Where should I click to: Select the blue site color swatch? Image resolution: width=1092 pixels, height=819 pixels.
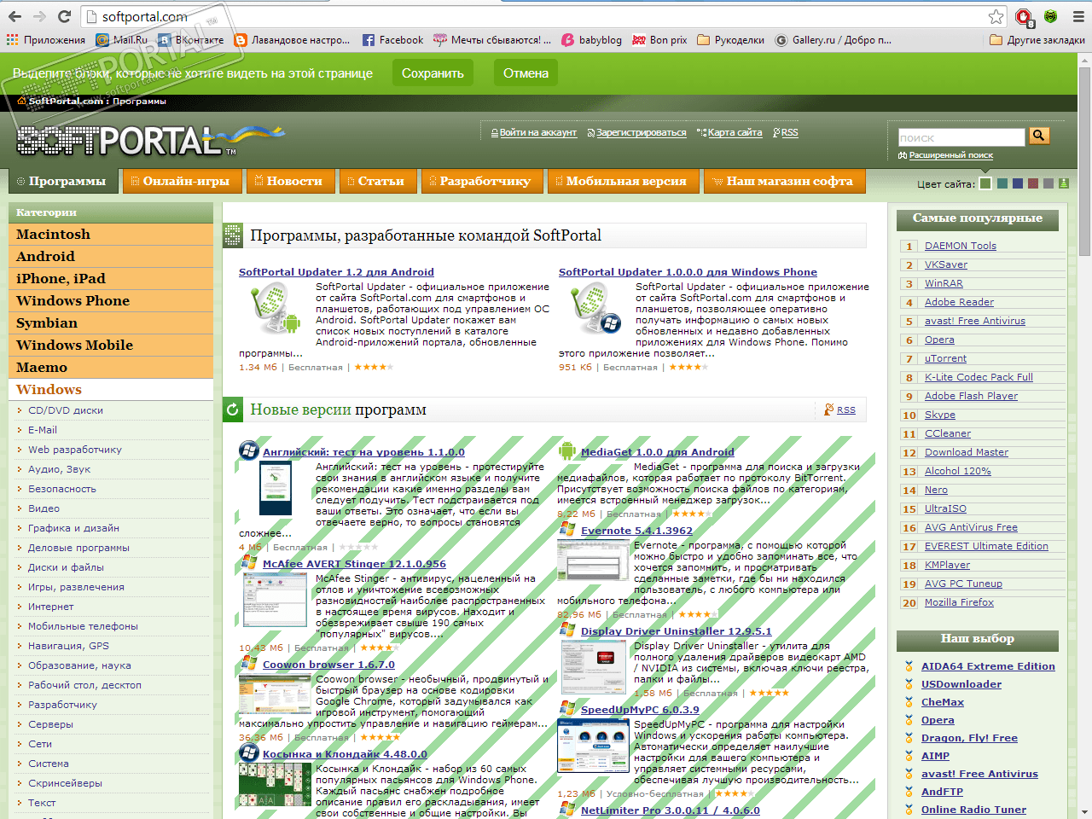tap(1018, 183)
